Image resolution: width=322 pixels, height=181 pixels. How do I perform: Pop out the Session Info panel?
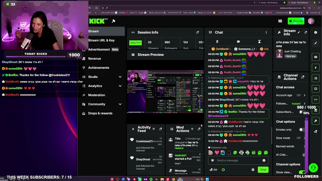[197, 32]
